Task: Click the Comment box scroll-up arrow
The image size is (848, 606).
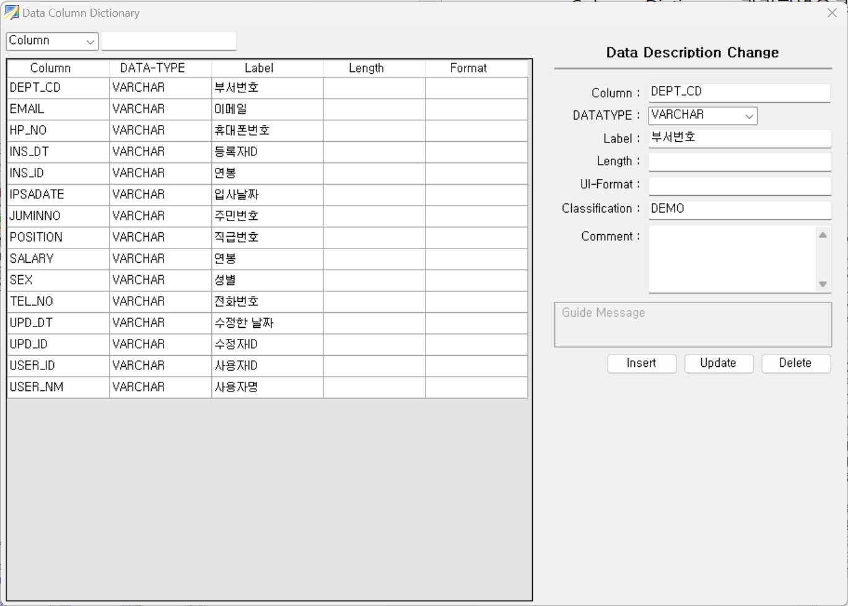Action: click(823, 234)
